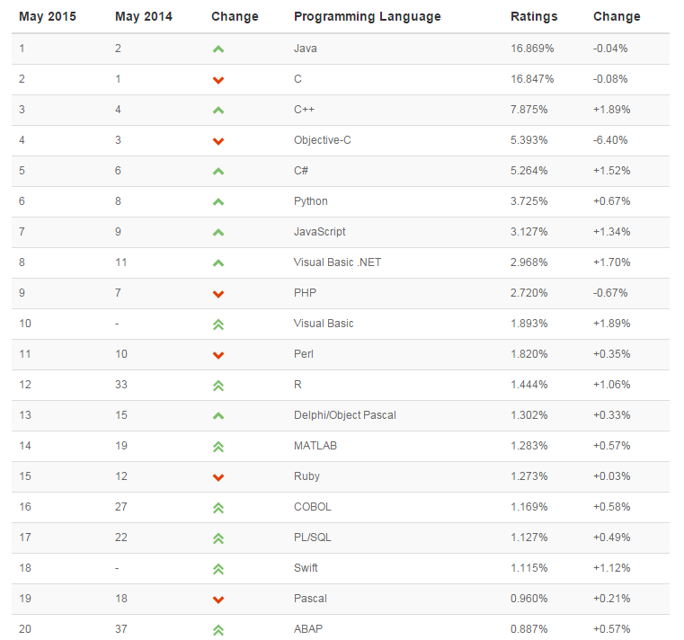Click the Visual Basic .NET language name
Image resolution: width=684 pixels, height=640 pixels.
(x=336, y=262)
